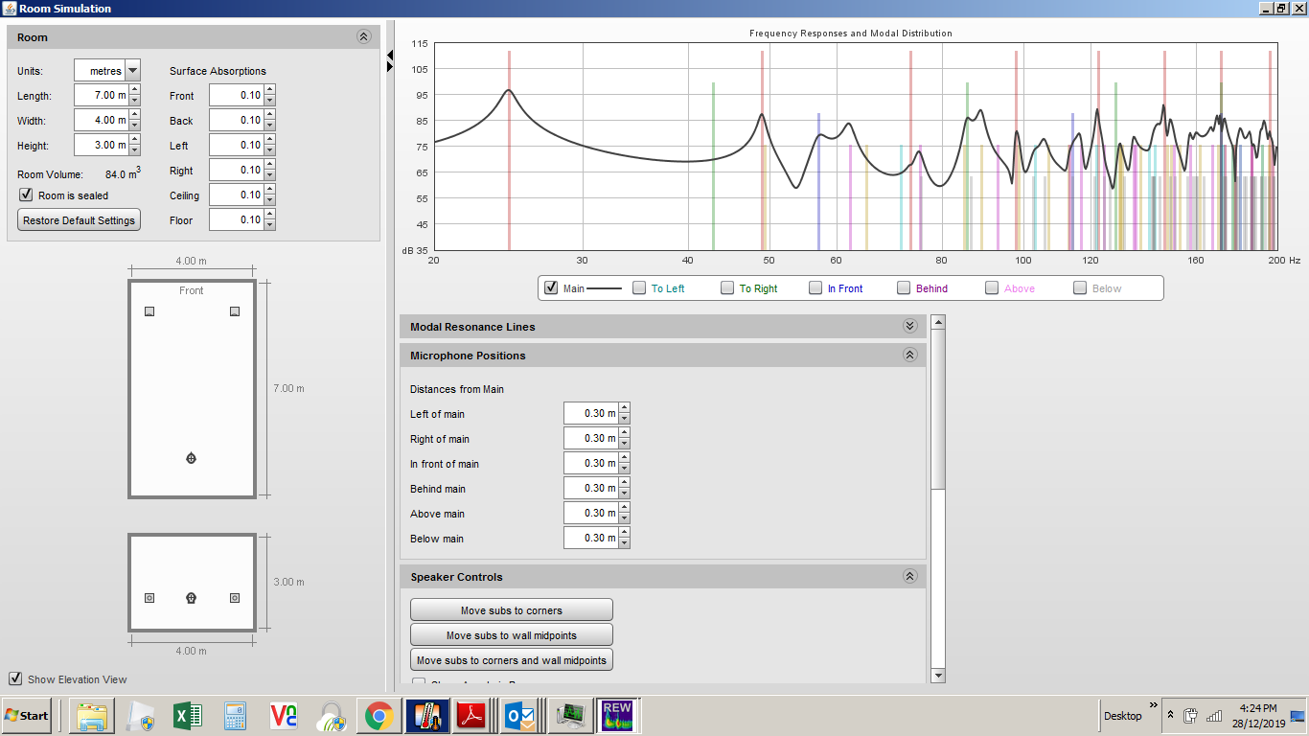The width and height of the screenshot is (1309, 736).
Task: Click the network signal strength tray icon
Action: pos(1214,716)
